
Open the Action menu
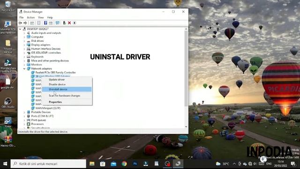click(31, 17)
